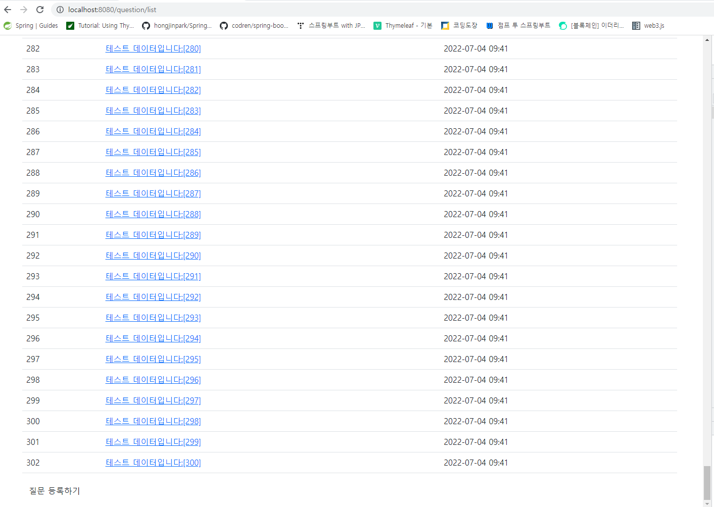Screen dimensions: 714x507
Task: Select row number 291 cell
Action: click(x=33, y=235)
